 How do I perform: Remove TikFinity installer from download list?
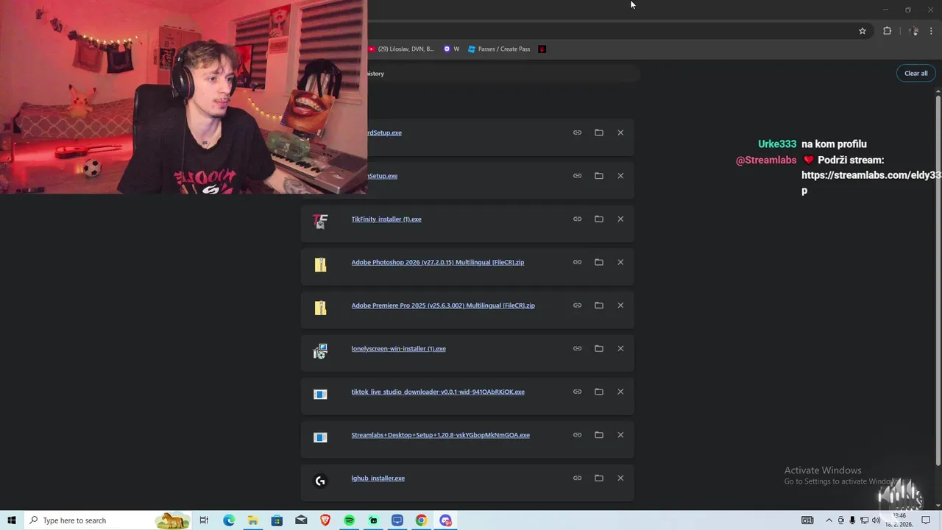coord(620,219)
